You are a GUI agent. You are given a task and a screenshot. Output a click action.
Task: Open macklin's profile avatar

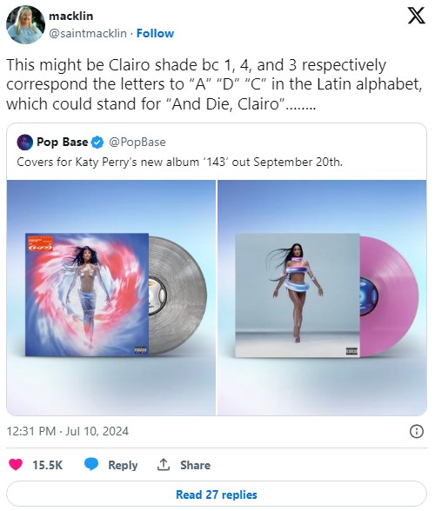(25, 24)
